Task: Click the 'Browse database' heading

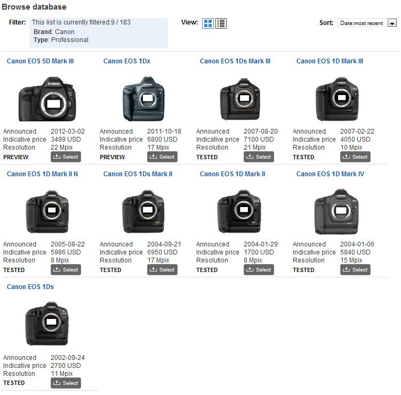Action: 34,7
